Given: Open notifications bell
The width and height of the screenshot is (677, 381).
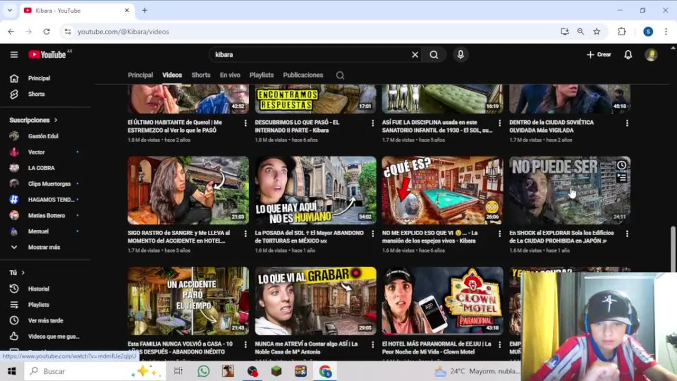Looking at the screenshot, I should click(628, 55).
